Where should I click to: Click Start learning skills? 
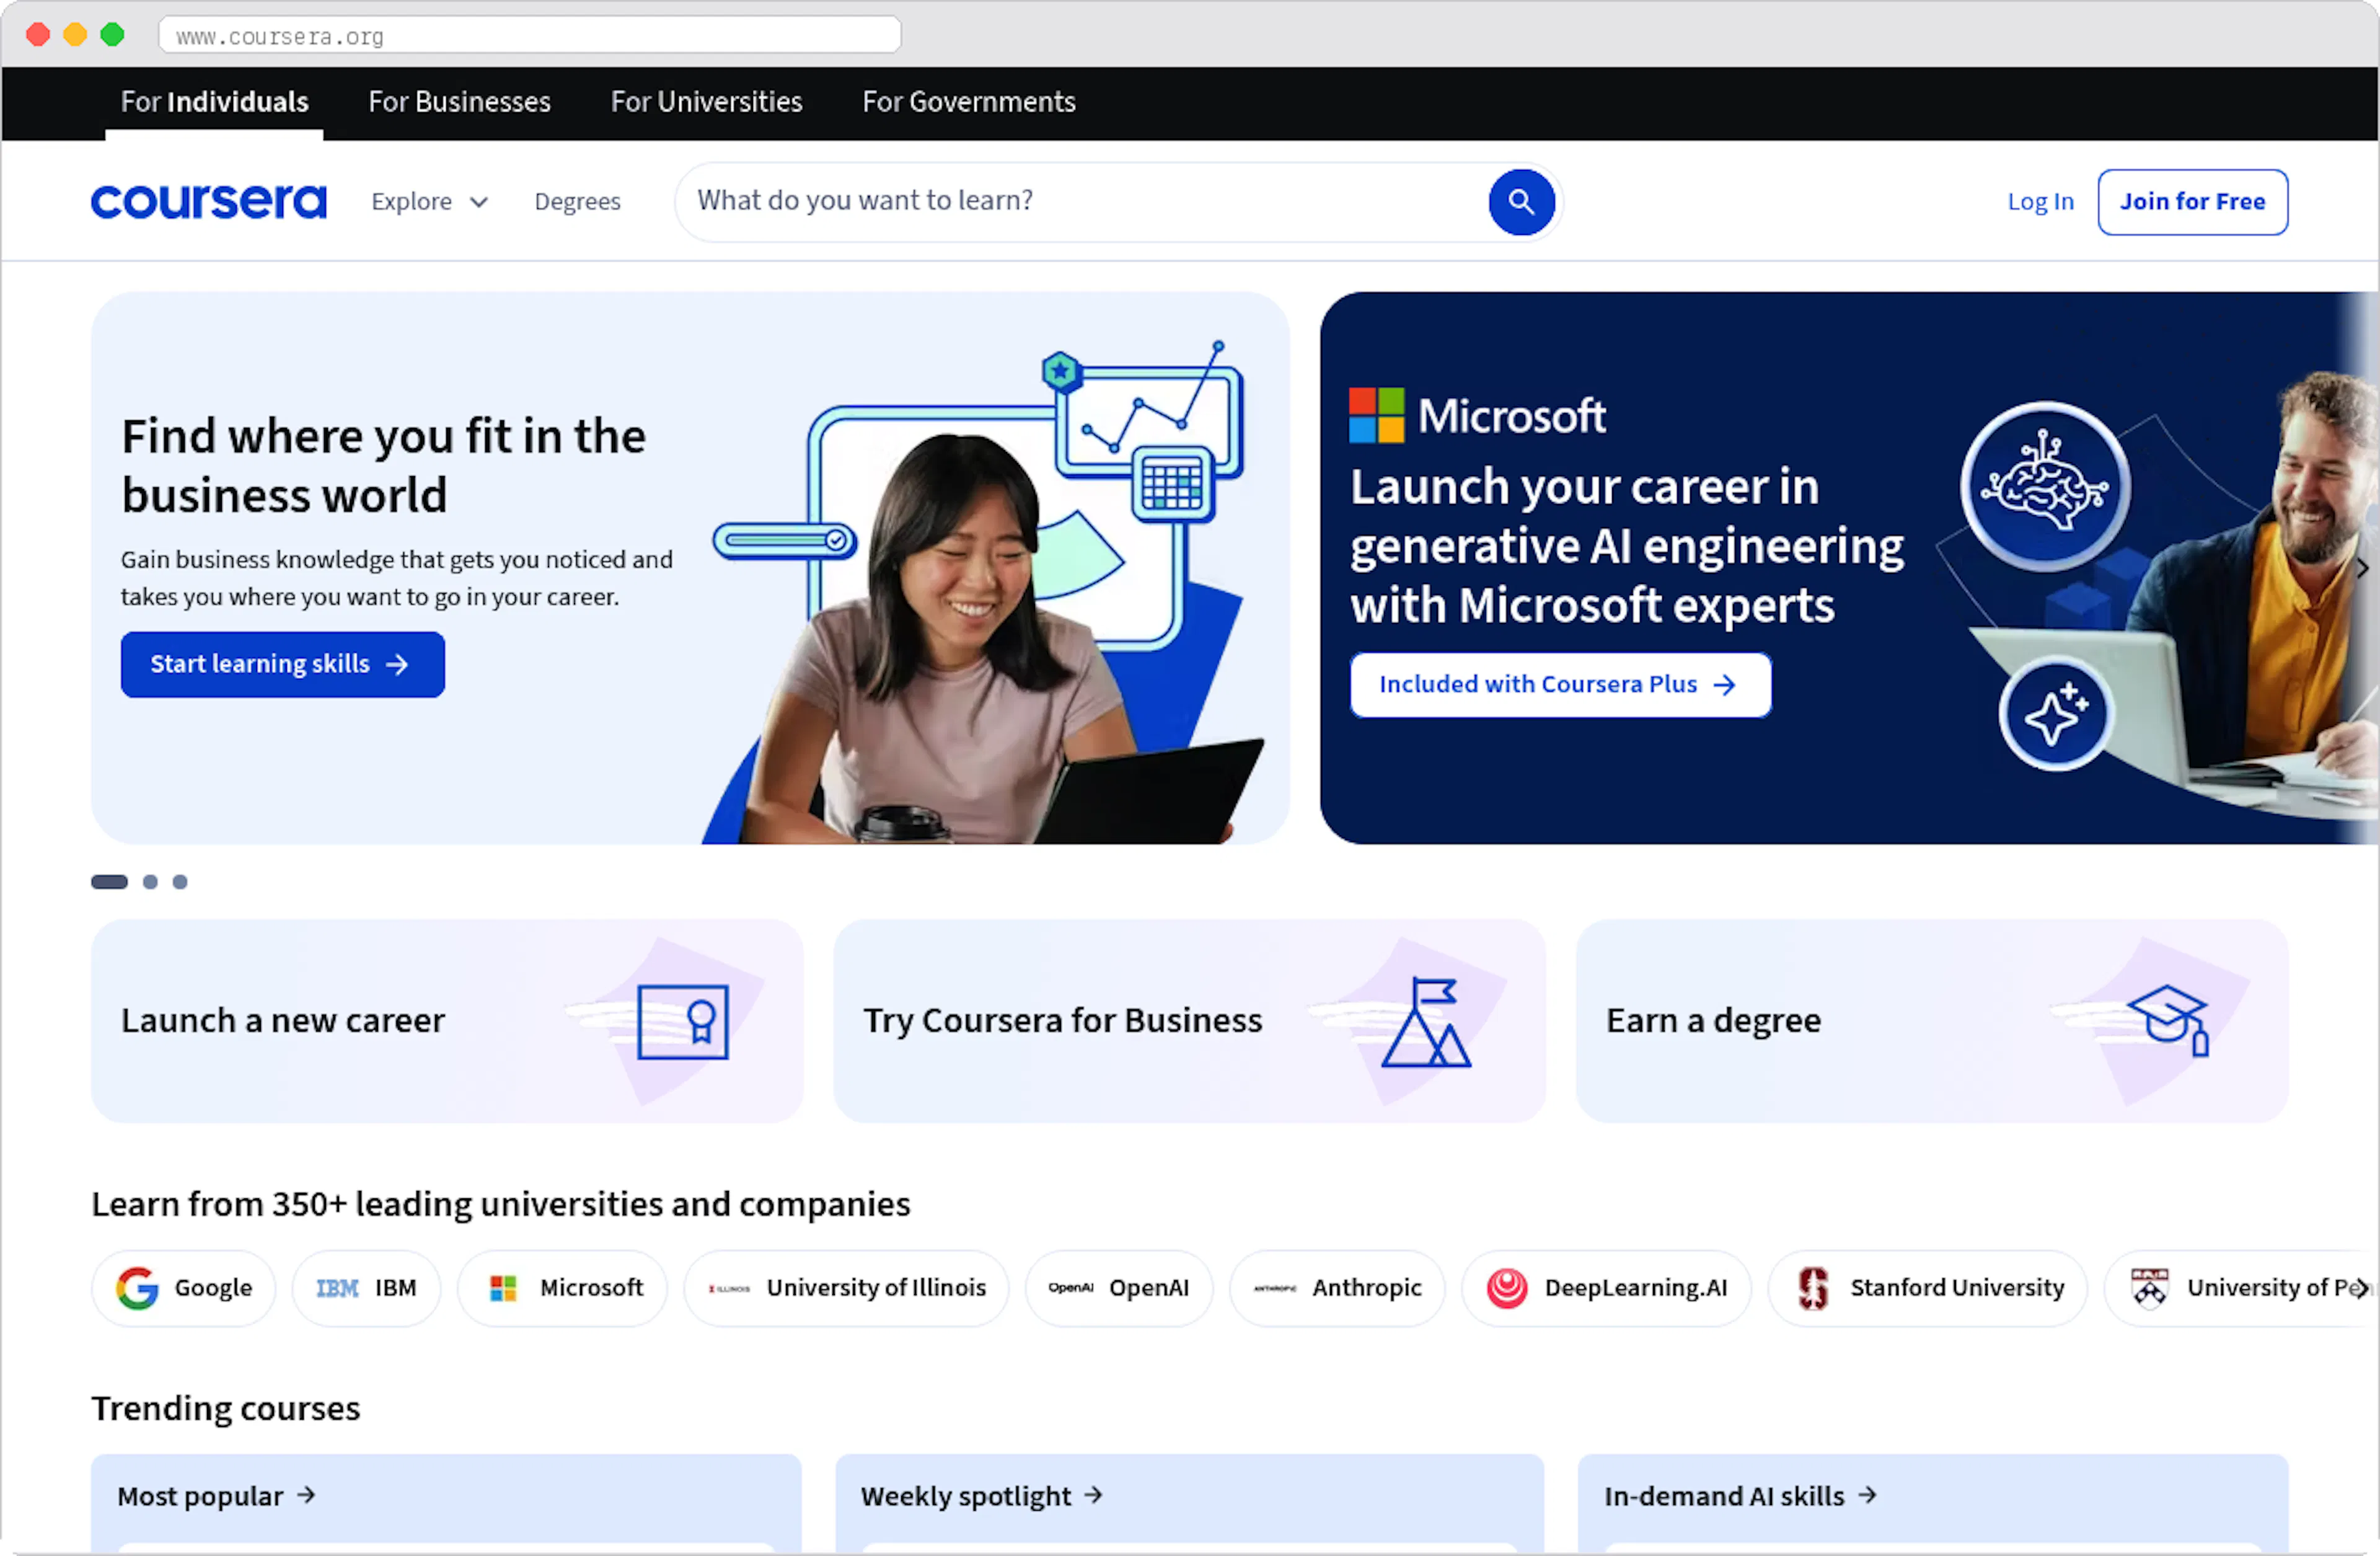(282, 664)
